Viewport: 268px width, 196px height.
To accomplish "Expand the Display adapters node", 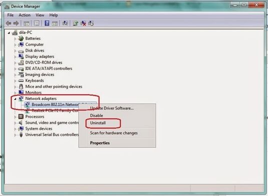I will click(15, 57).
